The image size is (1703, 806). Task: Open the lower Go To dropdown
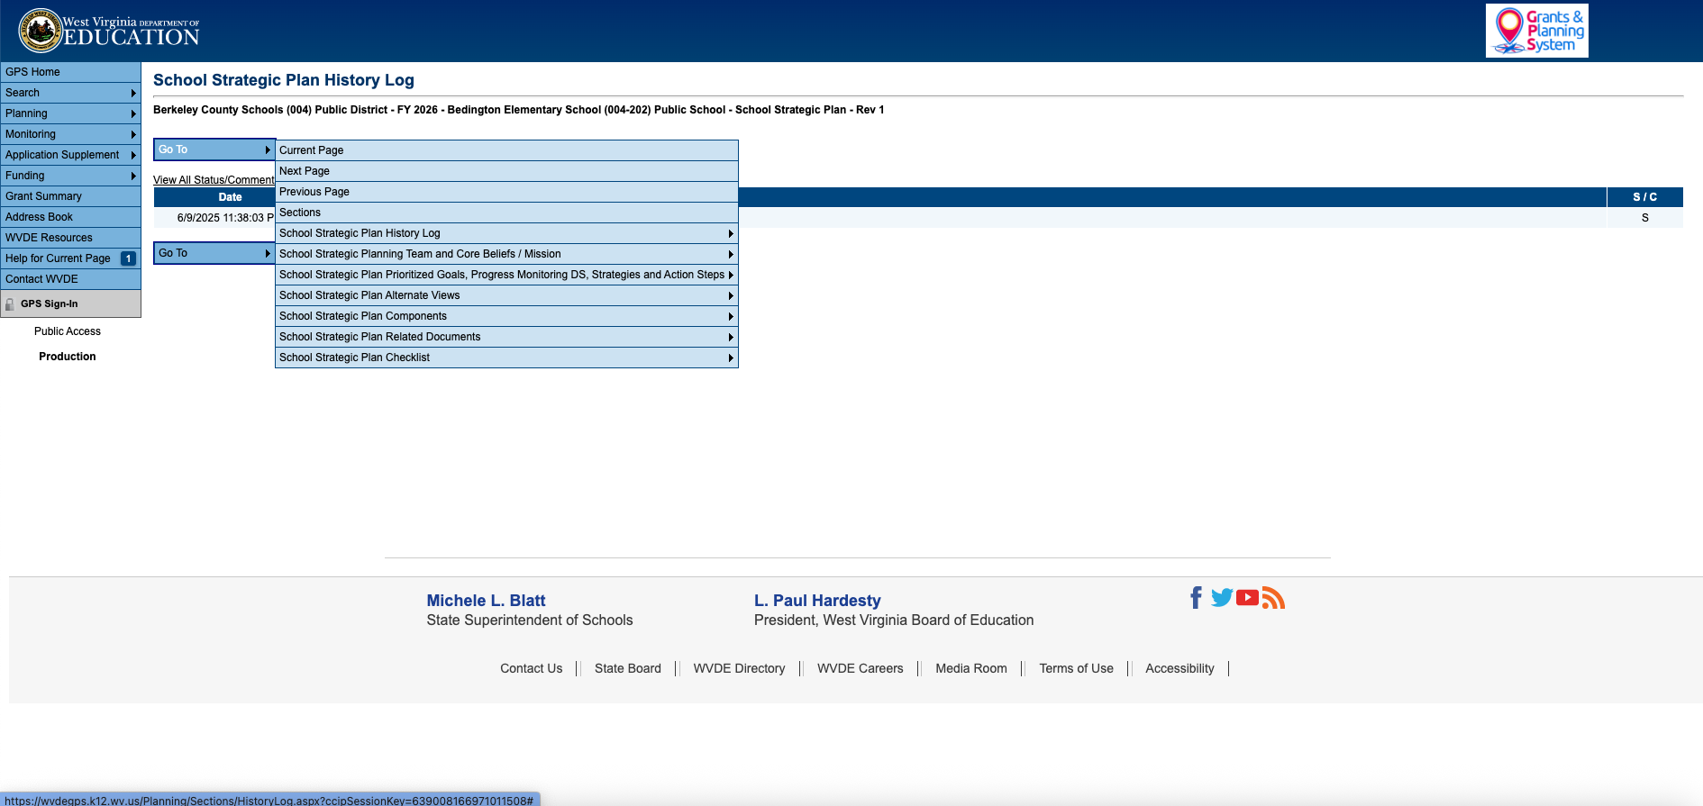pyautogui.click(x=214, y=253)
